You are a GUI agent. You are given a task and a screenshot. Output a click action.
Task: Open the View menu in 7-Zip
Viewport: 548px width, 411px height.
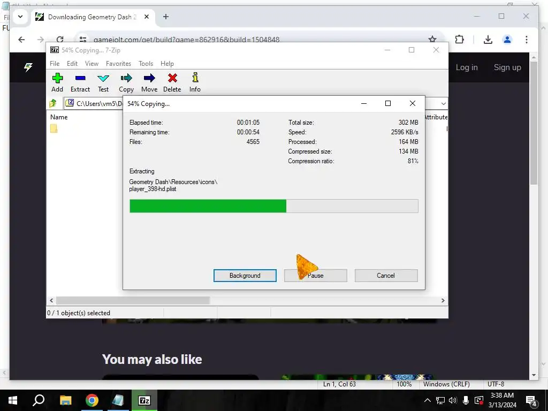click(92, 64)
